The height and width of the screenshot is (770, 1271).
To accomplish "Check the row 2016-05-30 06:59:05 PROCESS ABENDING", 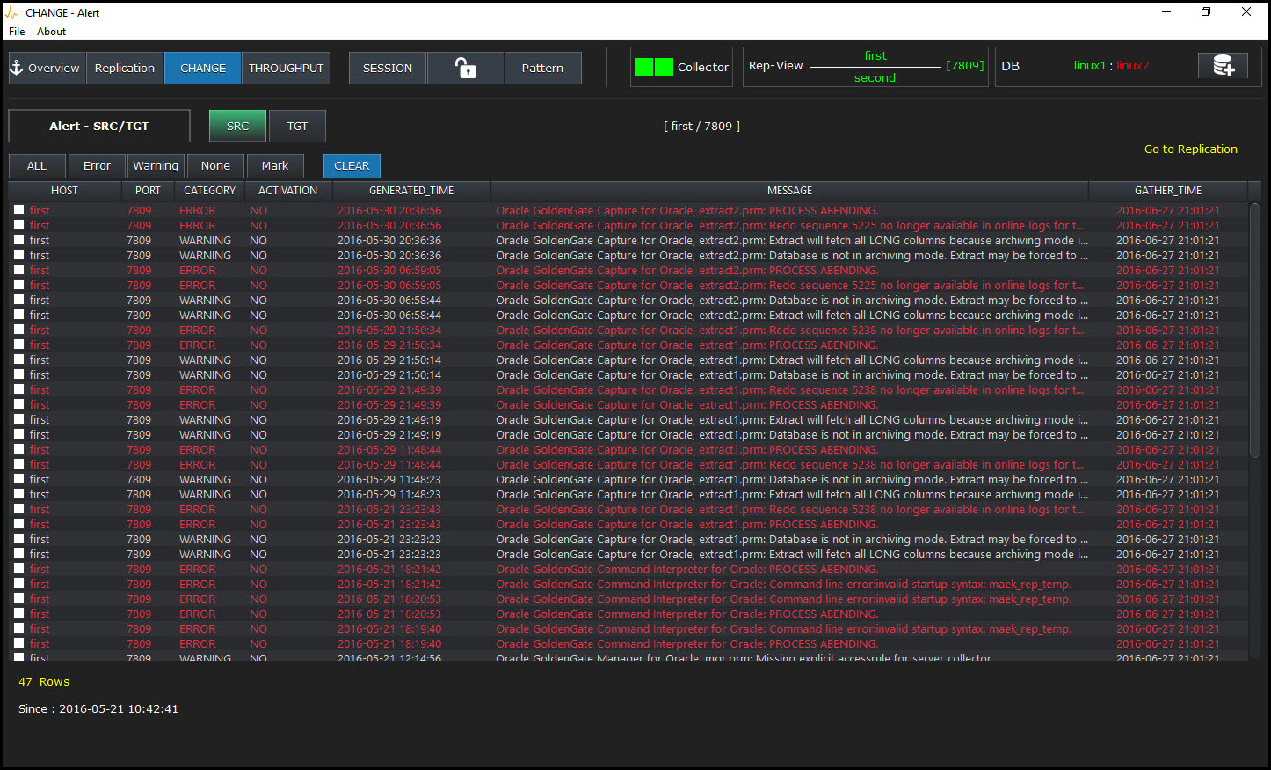I will tap(19, 270).
